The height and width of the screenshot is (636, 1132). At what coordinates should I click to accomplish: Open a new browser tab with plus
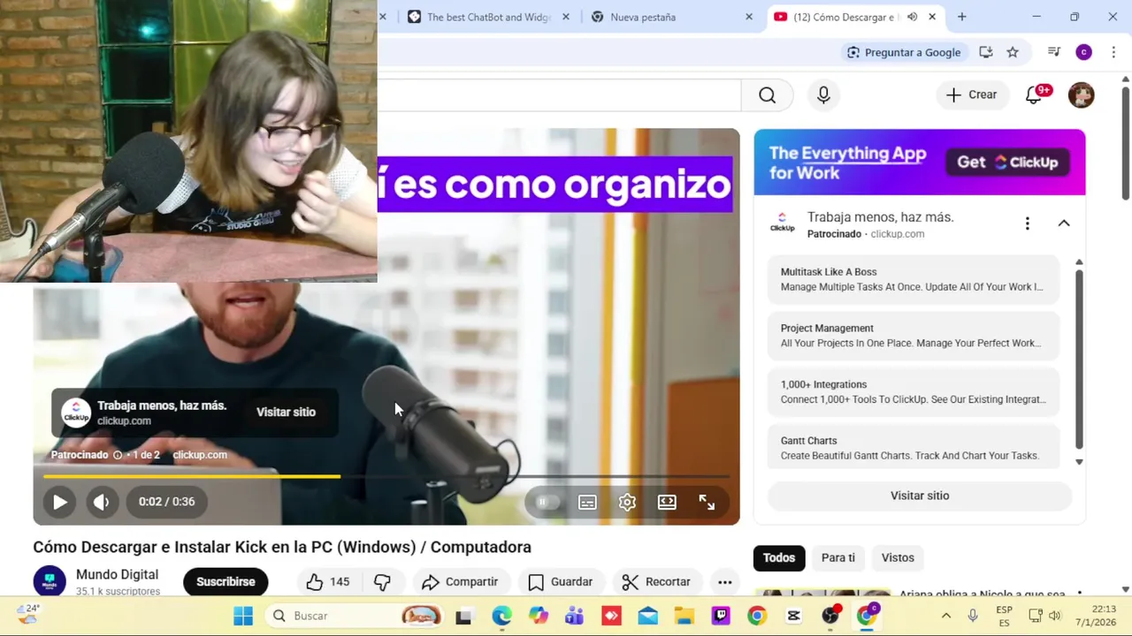click(x=961, y=17)
